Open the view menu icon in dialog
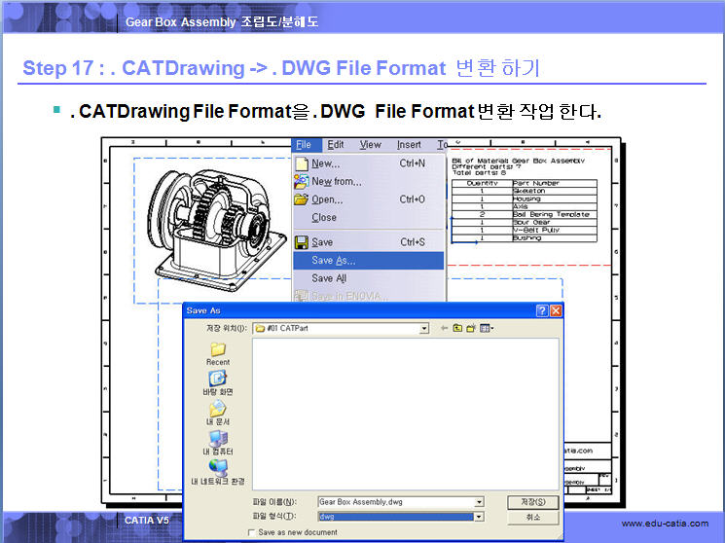Screen dimensions: 725x543 click(487, 329)
